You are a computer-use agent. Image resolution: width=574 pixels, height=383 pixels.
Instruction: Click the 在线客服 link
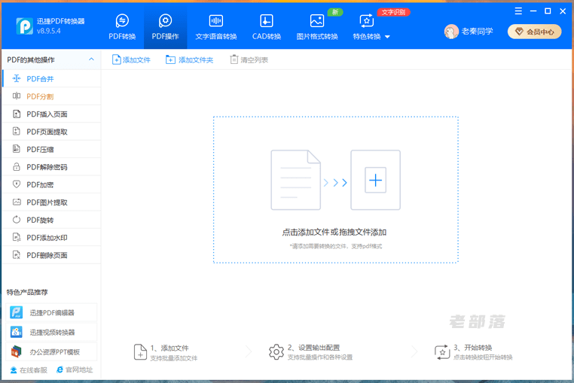click(x=29, y=370)
